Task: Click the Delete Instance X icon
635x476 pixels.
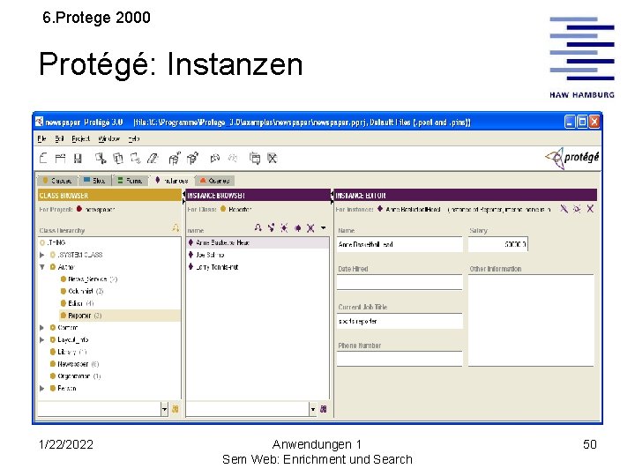Action: (x=310, y=228)
